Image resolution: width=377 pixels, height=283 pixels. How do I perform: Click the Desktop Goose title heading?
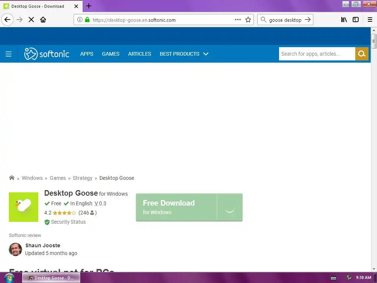71,193
